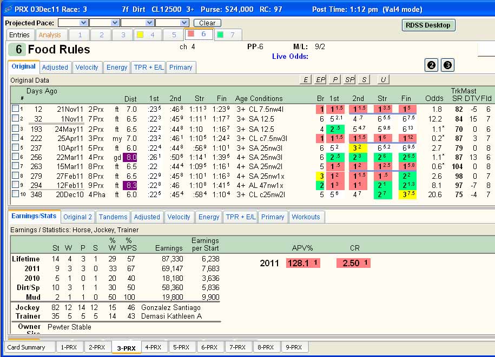The image size is (495, 357).
Task: Click the U running style button
Action: click(x=383, y=80)
